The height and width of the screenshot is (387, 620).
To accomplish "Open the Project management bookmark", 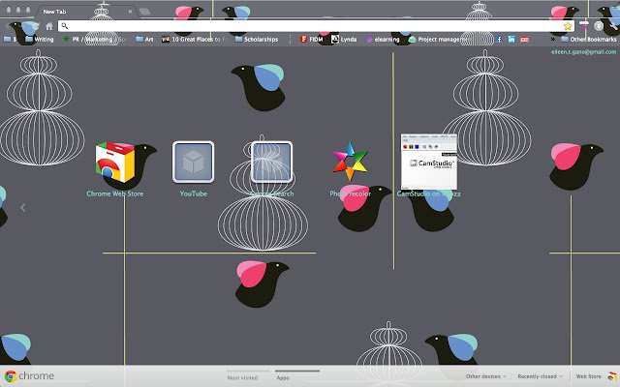I will point(437,40).
